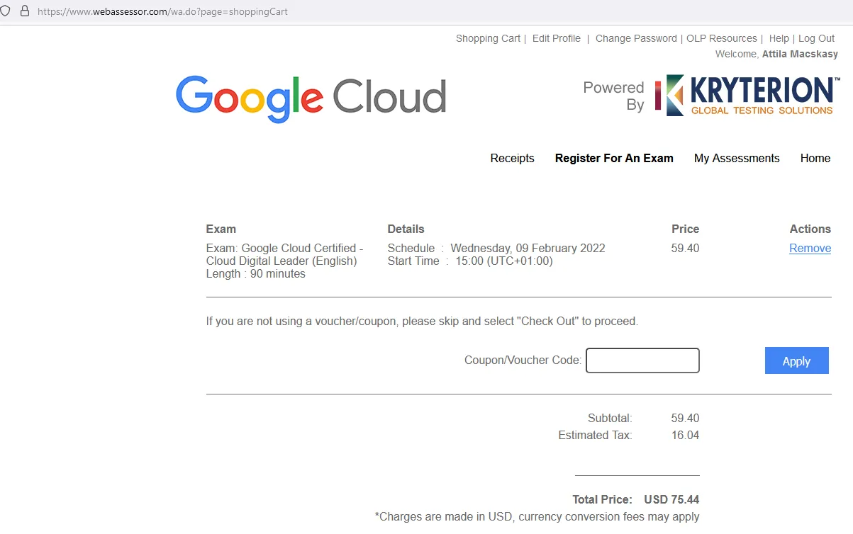Click the shield icon in the address bar
The height and width of the screenshot is (534, 853).
click(5, 11)
